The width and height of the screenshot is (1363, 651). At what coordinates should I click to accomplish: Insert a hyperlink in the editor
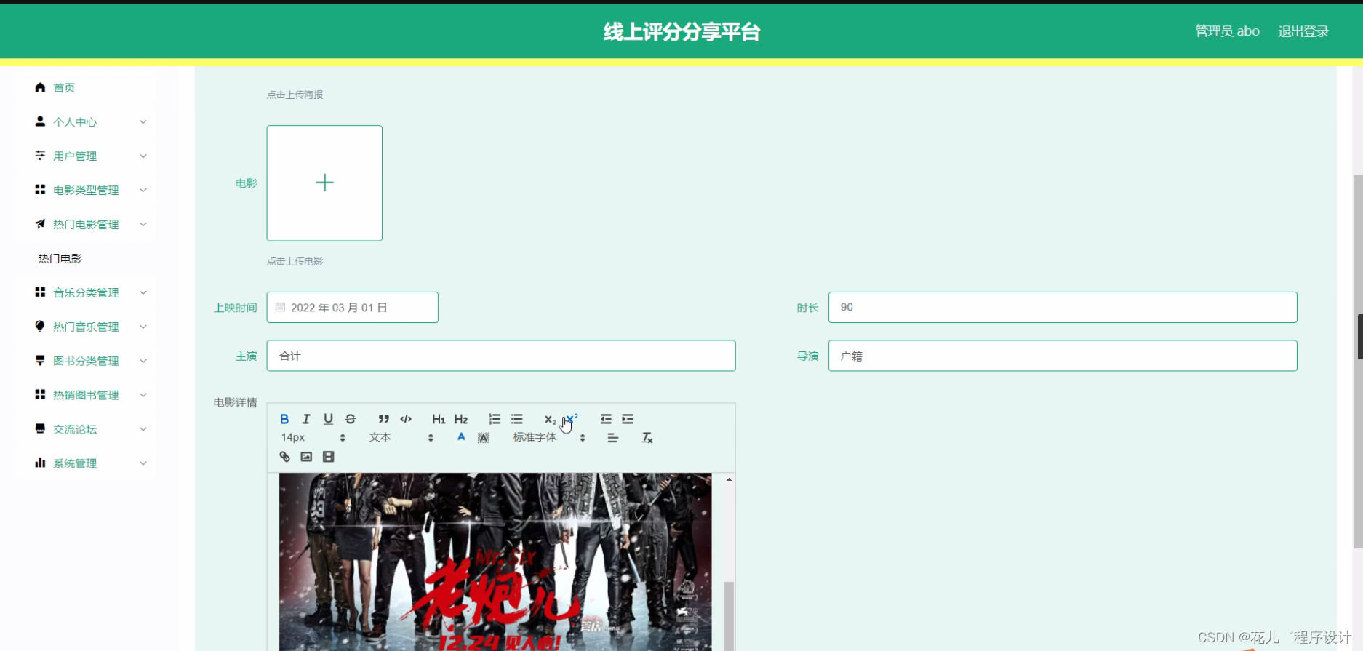(x=284, y=457)
